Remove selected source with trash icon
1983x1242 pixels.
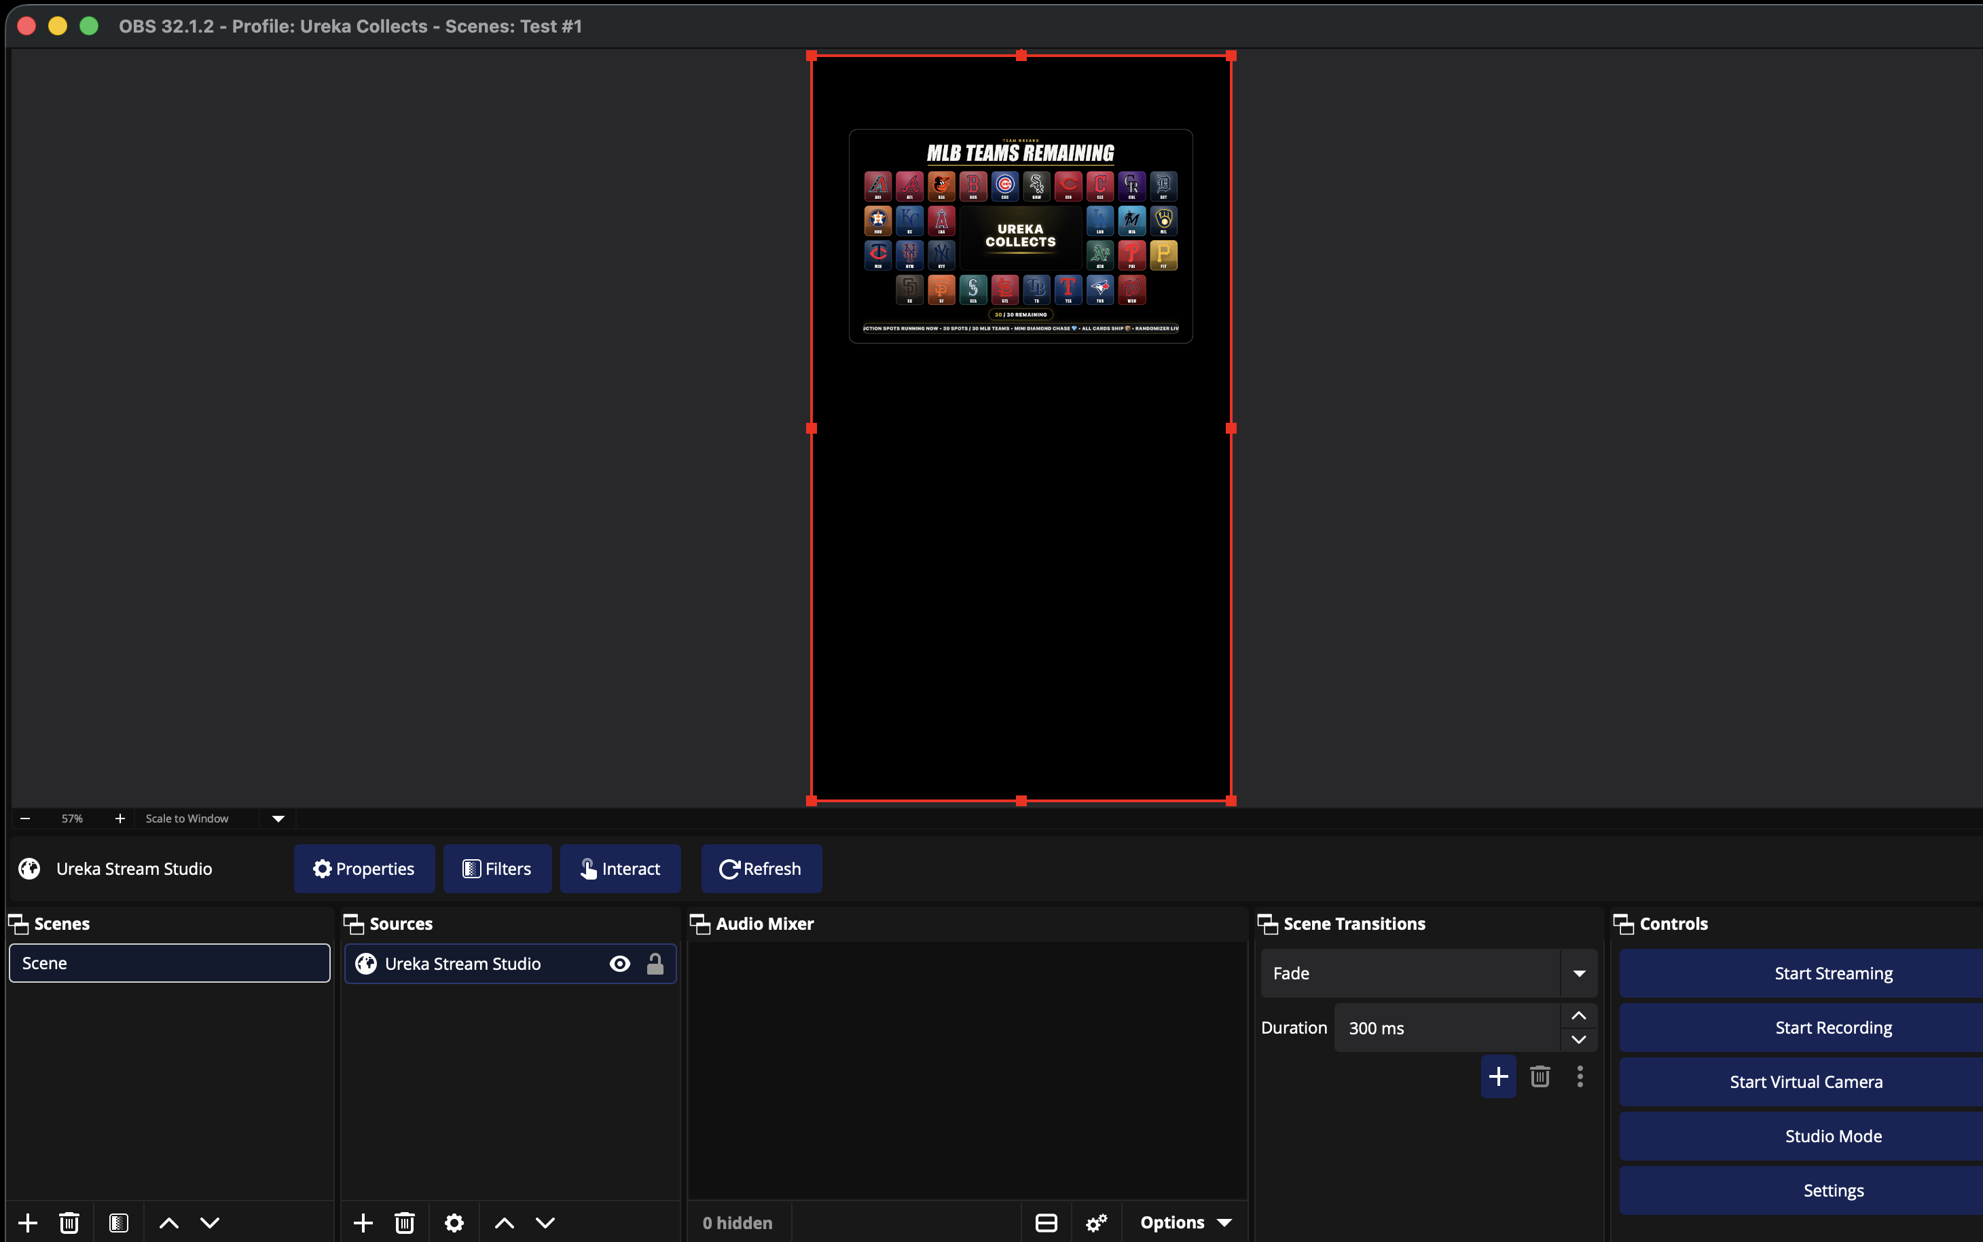tap(404, 1222)
